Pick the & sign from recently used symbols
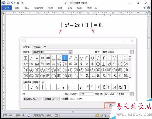 [x=120, y=87]
